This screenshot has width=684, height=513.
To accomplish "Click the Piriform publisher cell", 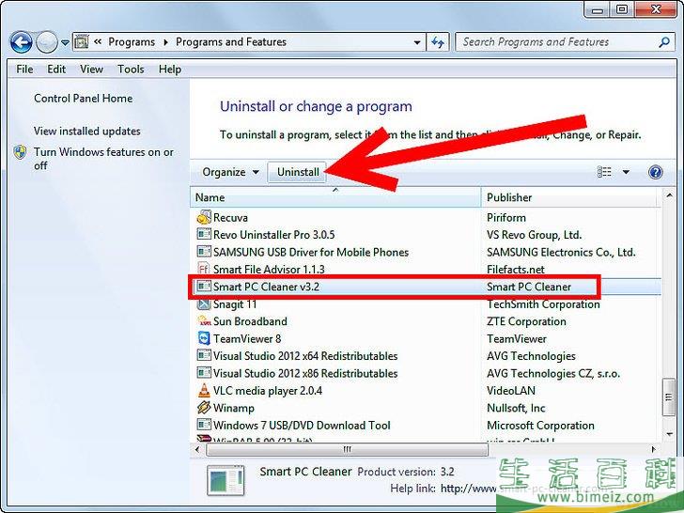I will (x=506, y=217).
